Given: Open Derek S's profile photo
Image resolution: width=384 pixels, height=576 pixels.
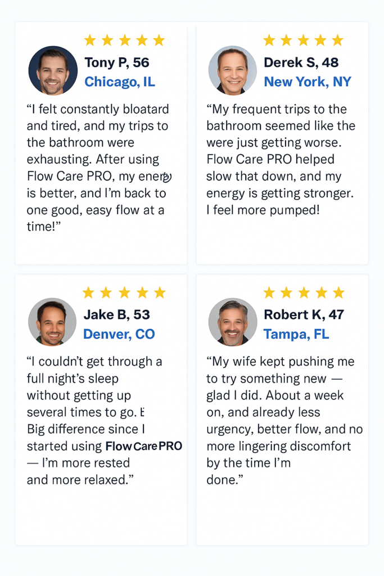Looking at the screenshot, I should click(x=233, y=70).
